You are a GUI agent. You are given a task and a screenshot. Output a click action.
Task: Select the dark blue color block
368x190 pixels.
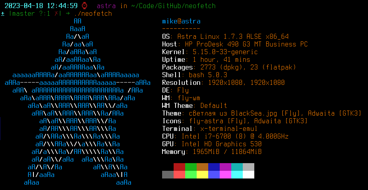click(214, 167)
